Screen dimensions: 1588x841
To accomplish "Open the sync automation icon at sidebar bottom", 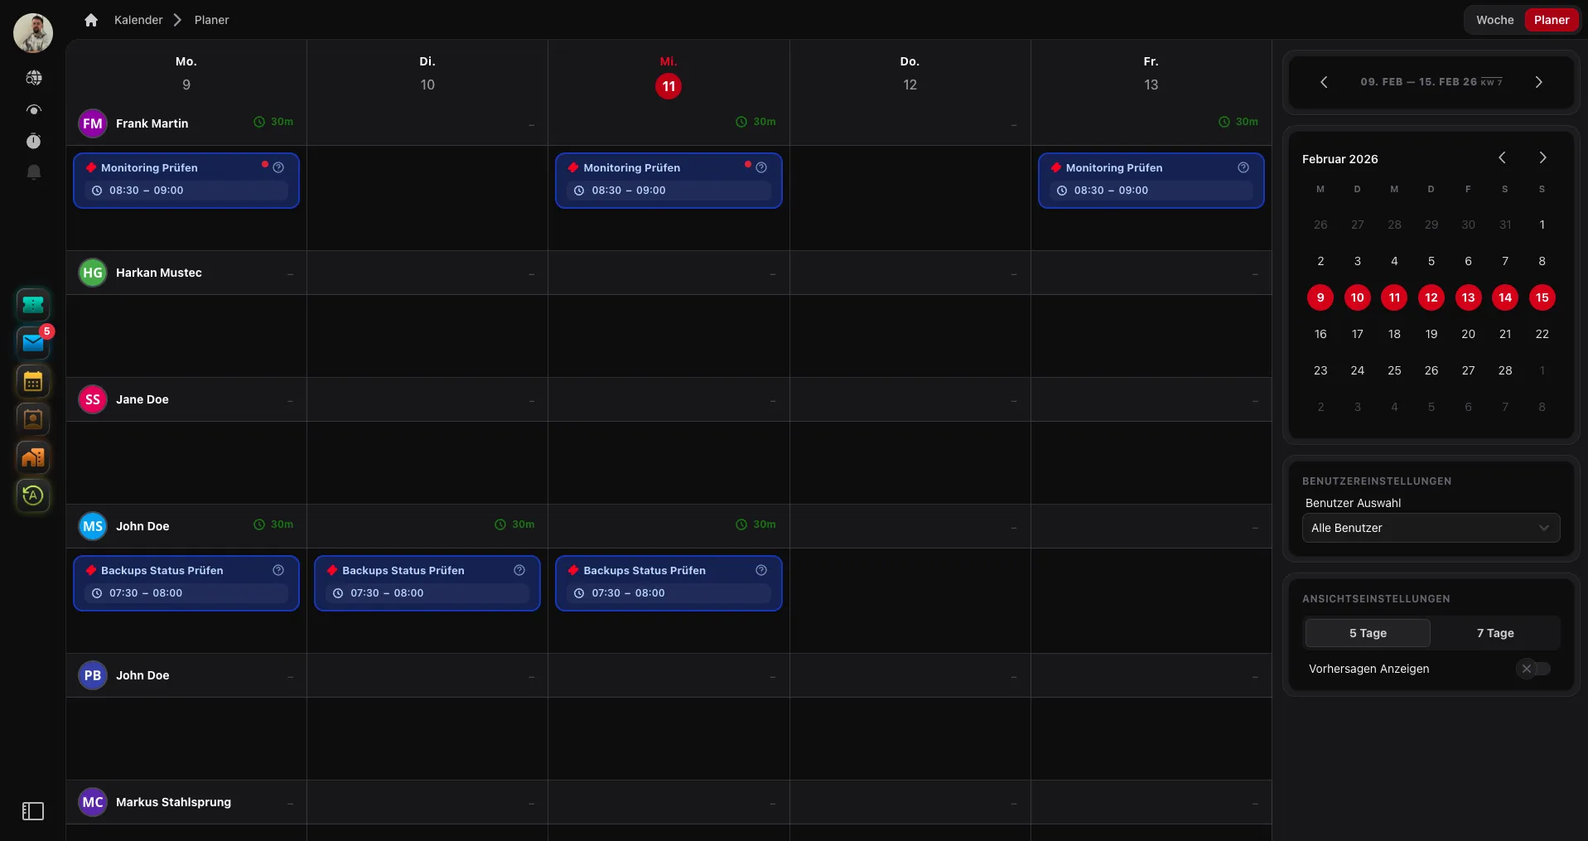I will (33, 495).
